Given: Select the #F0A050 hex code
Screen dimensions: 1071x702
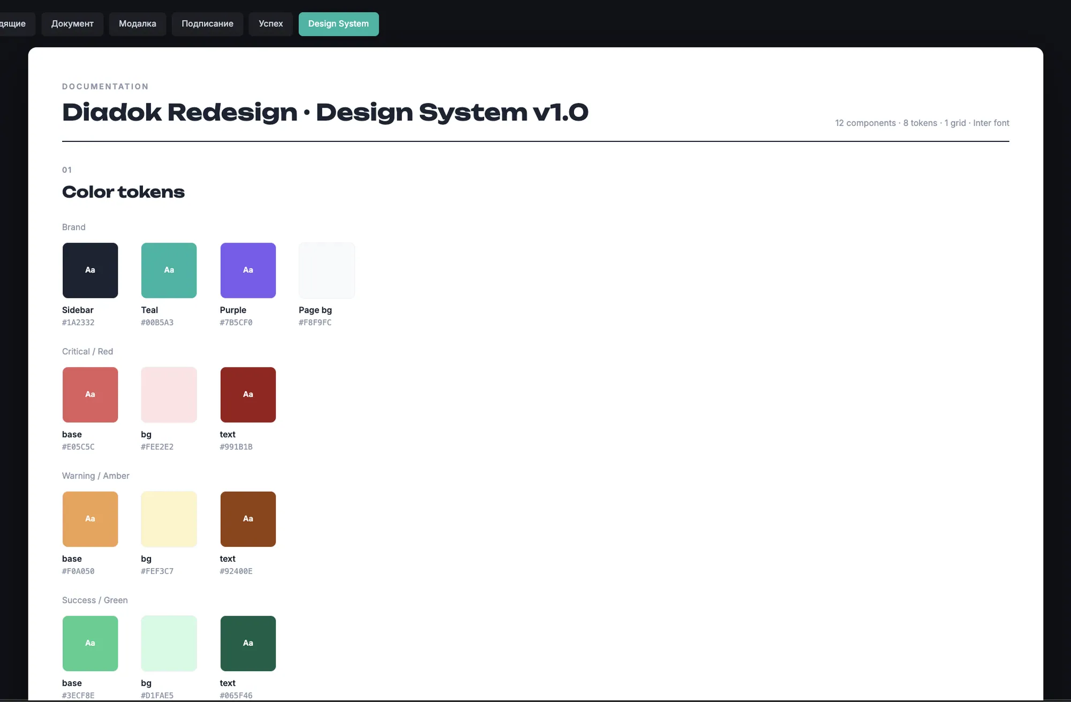Looking at the screenshot, I should (x=78, y=571).
